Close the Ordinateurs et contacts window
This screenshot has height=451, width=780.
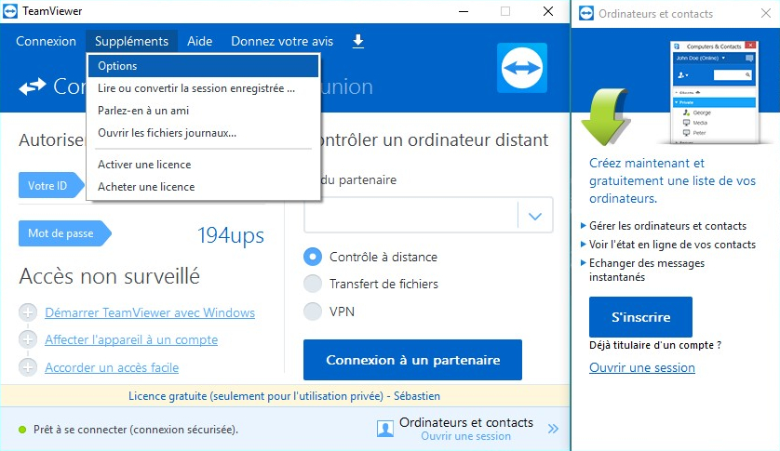coord(766,13)
